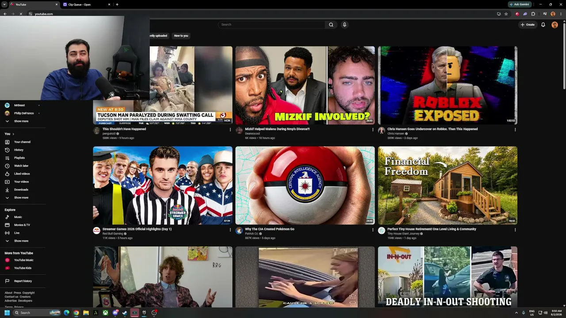Click the search magnifier button on YouTube
Image resolution: width=566 pixels, height=318 pixels.
click(331, 25)
